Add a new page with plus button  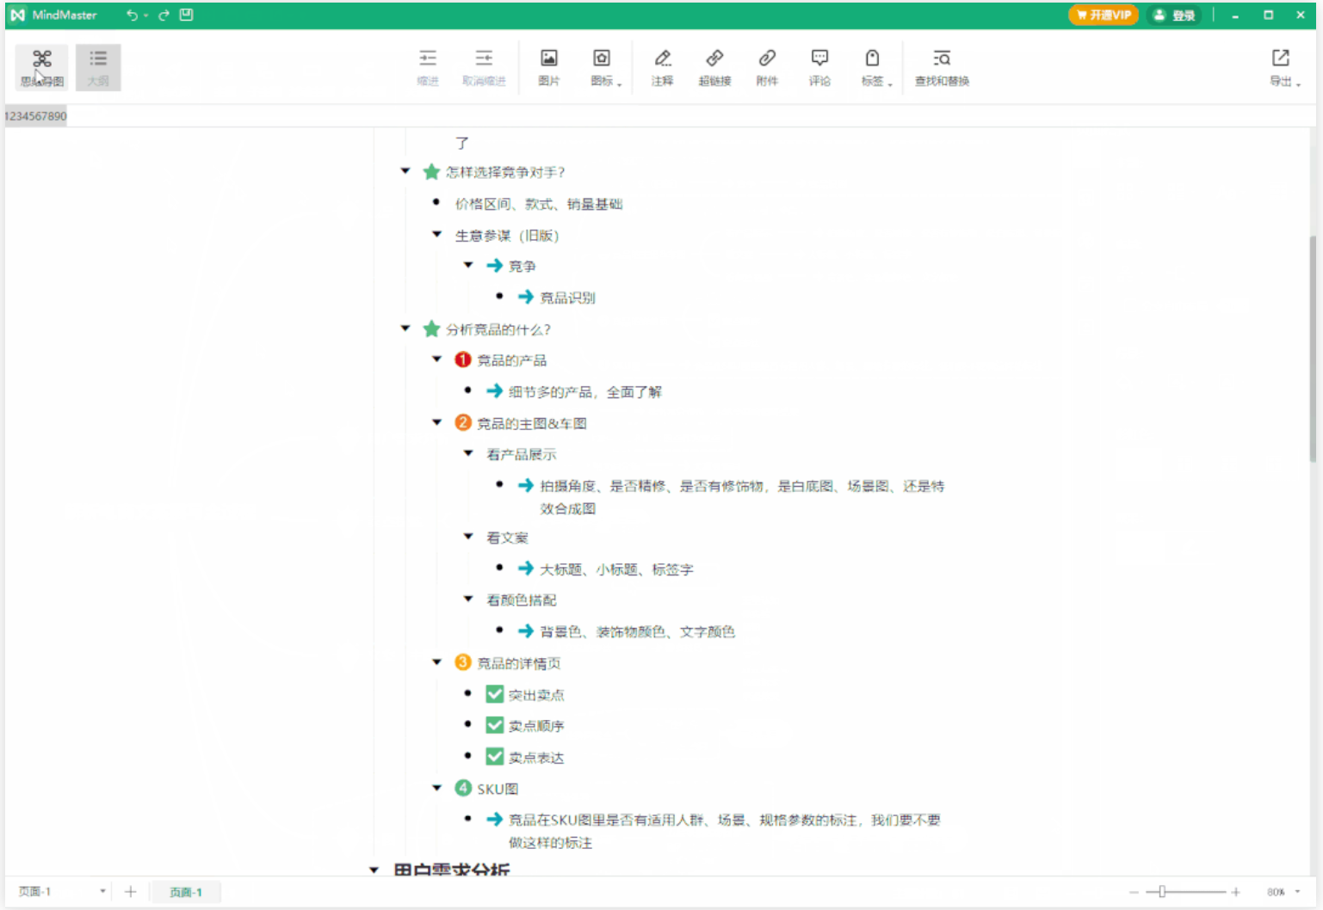click(x=130, y=892)
